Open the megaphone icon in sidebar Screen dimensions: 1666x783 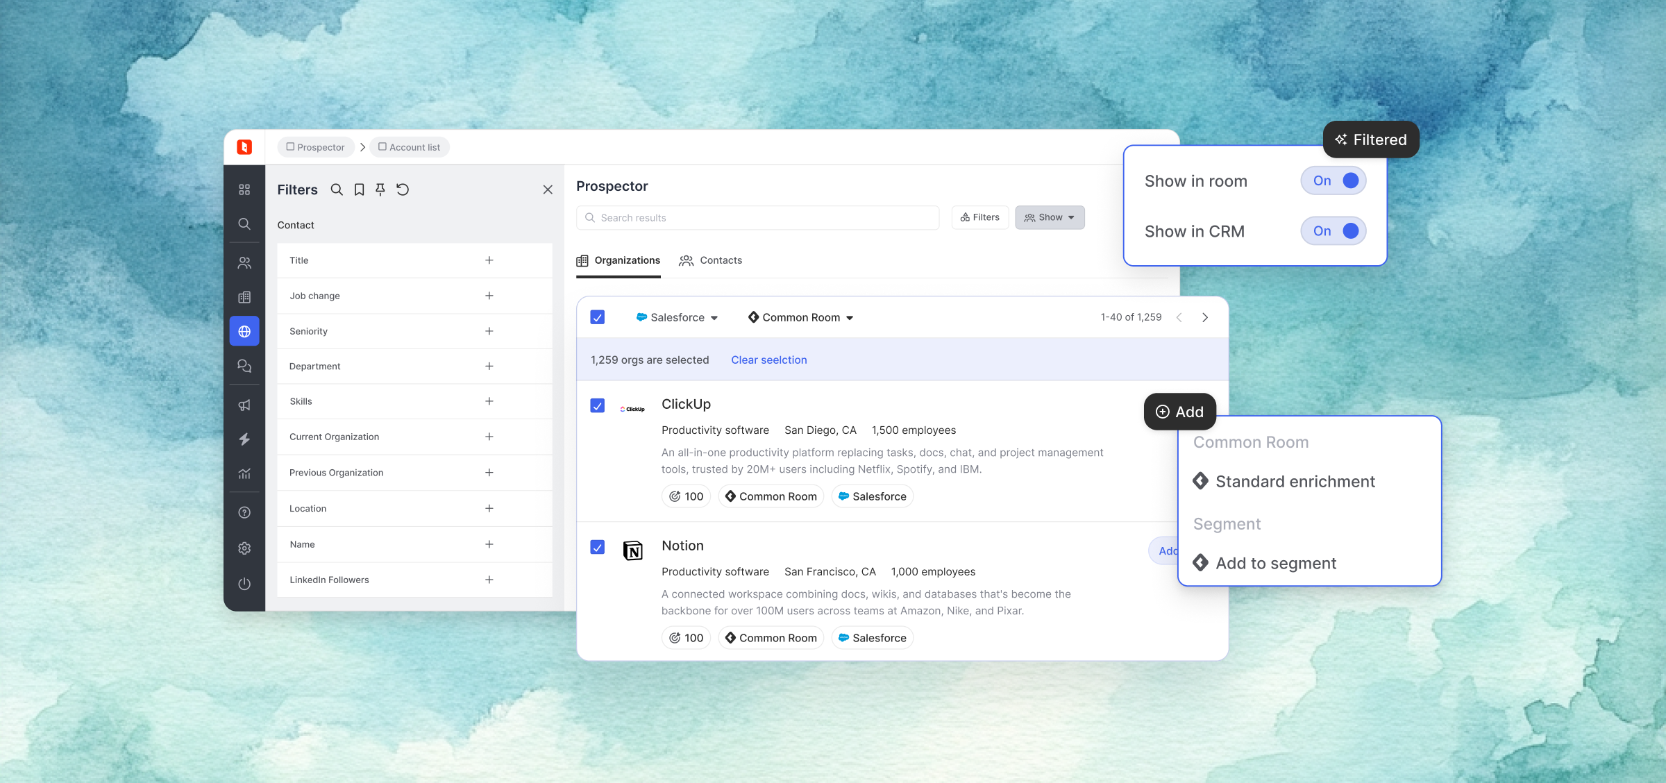click(244, 405)
